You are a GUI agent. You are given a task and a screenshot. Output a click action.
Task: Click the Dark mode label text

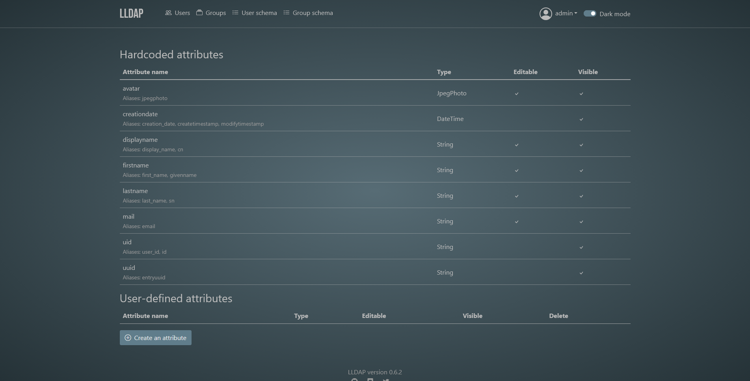pyautogui.click(x=614, y=14)
